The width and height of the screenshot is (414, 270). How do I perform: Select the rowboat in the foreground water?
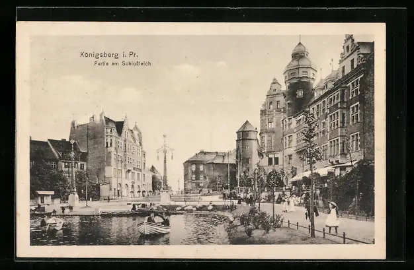click(153, 227)
